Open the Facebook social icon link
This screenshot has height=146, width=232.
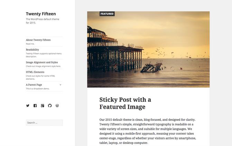[x=35, y=106]
